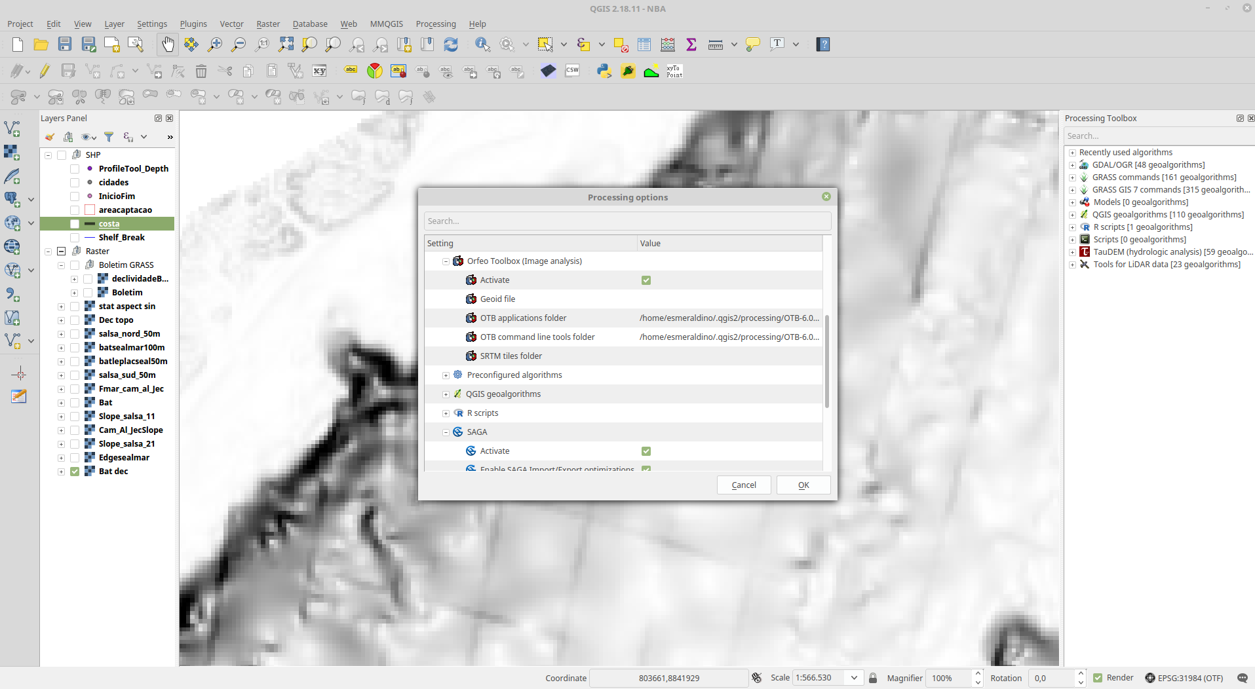Toggle editing with the pencil icon

tap(45, 71)
